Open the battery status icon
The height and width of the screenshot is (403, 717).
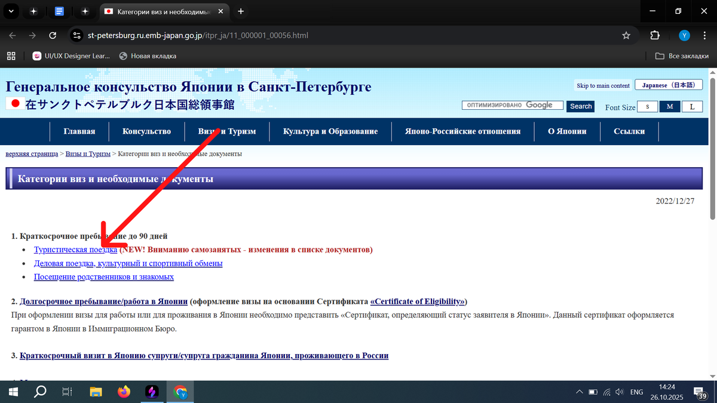(593, 392)
